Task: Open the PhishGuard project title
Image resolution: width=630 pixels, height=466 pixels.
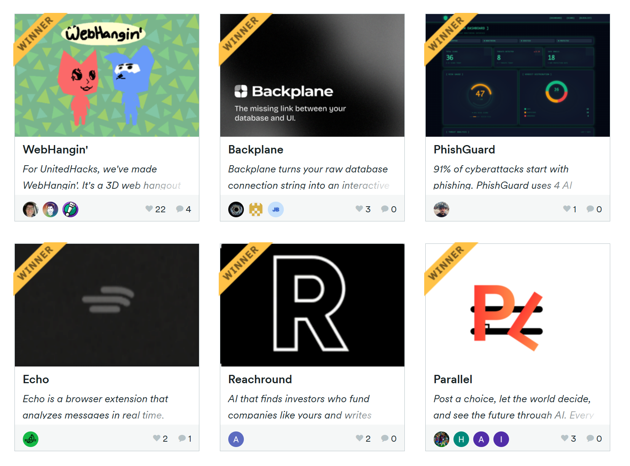Action: click(464, 150)
